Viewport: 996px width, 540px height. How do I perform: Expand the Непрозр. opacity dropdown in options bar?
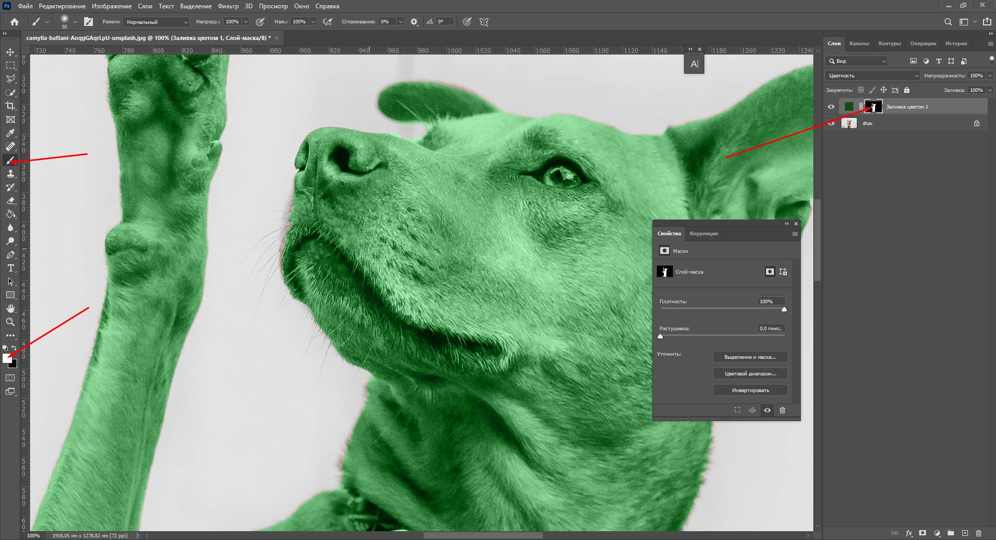(x=245, y=22)
